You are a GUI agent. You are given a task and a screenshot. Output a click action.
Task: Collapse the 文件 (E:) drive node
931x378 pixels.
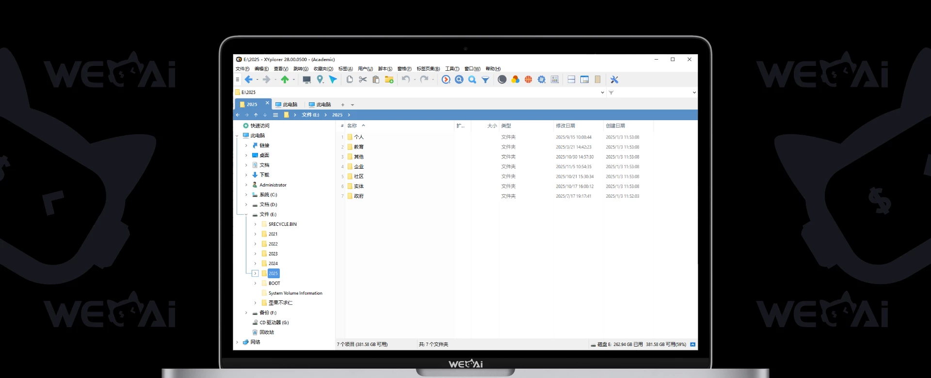[246, 214]
